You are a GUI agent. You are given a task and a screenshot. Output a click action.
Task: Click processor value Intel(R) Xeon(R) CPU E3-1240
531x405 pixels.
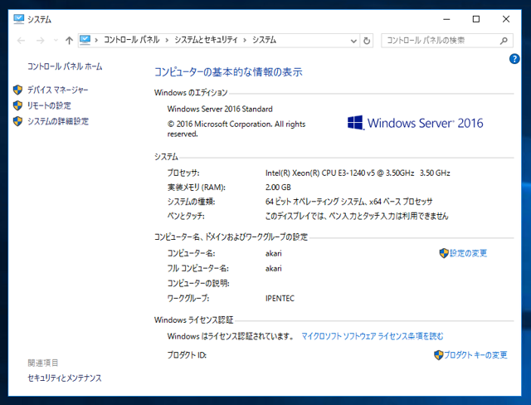[x=358, y=173]
